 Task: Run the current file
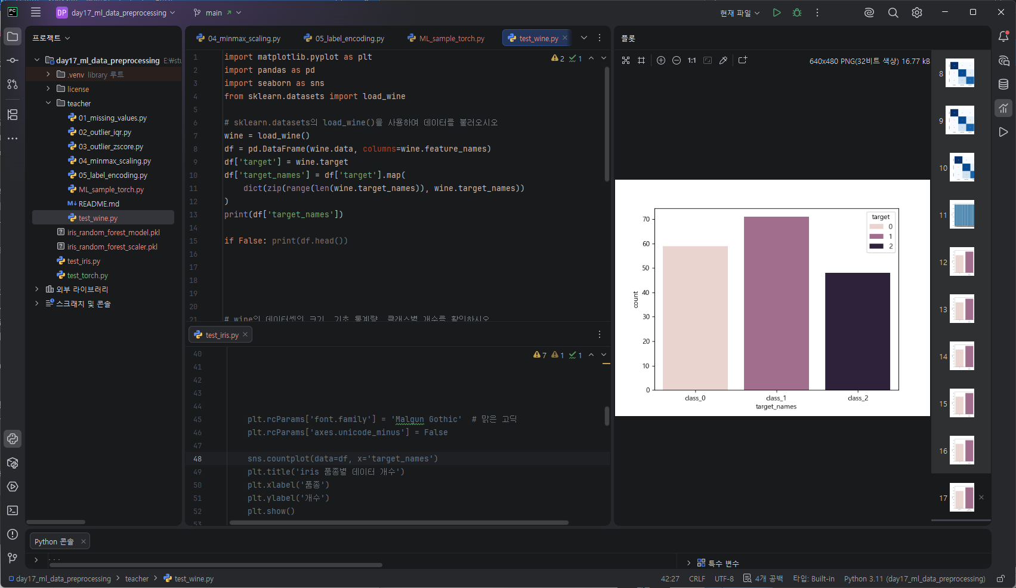pos(777,13)
